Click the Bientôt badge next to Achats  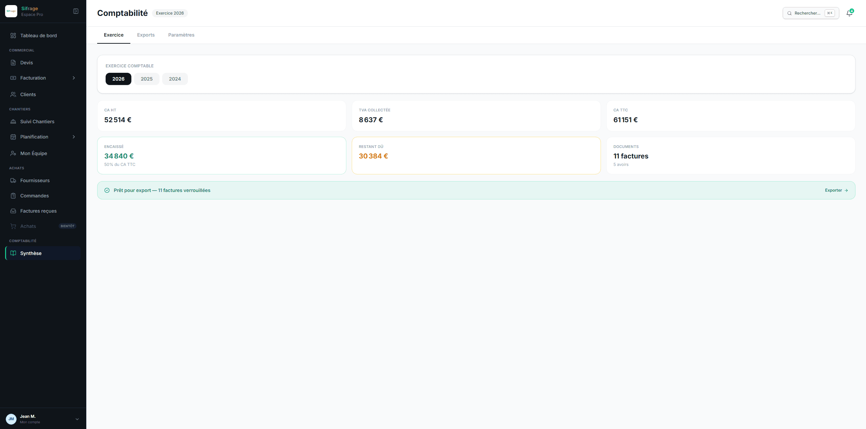(x=68, y=226)
